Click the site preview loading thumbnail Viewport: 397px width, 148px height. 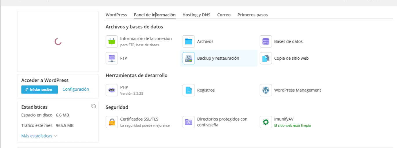pos(58,41)
